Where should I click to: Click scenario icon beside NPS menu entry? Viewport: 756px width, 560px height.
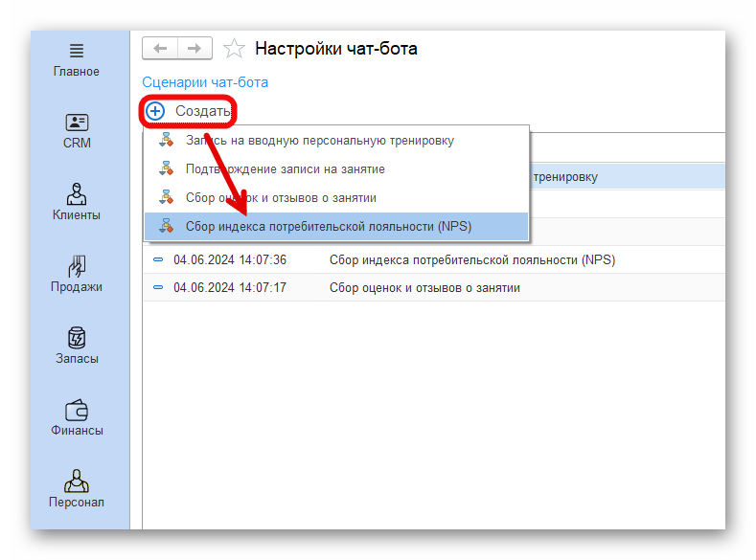pyautogui.click(x=167, y=226)
